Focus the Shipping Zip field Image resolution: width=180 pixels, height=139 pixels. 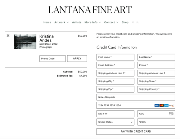115,89
